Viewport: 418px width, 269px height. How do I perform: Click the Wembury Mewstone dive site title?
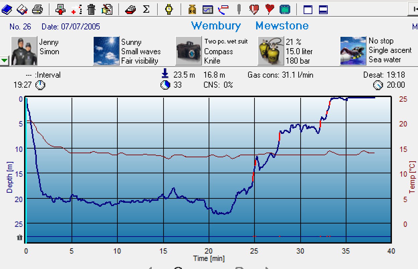[x=249, y=25]
